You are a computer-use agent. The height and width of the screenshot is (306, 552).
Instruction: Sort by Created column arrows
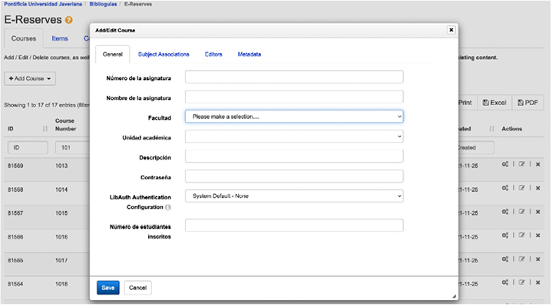coord(492,129)
